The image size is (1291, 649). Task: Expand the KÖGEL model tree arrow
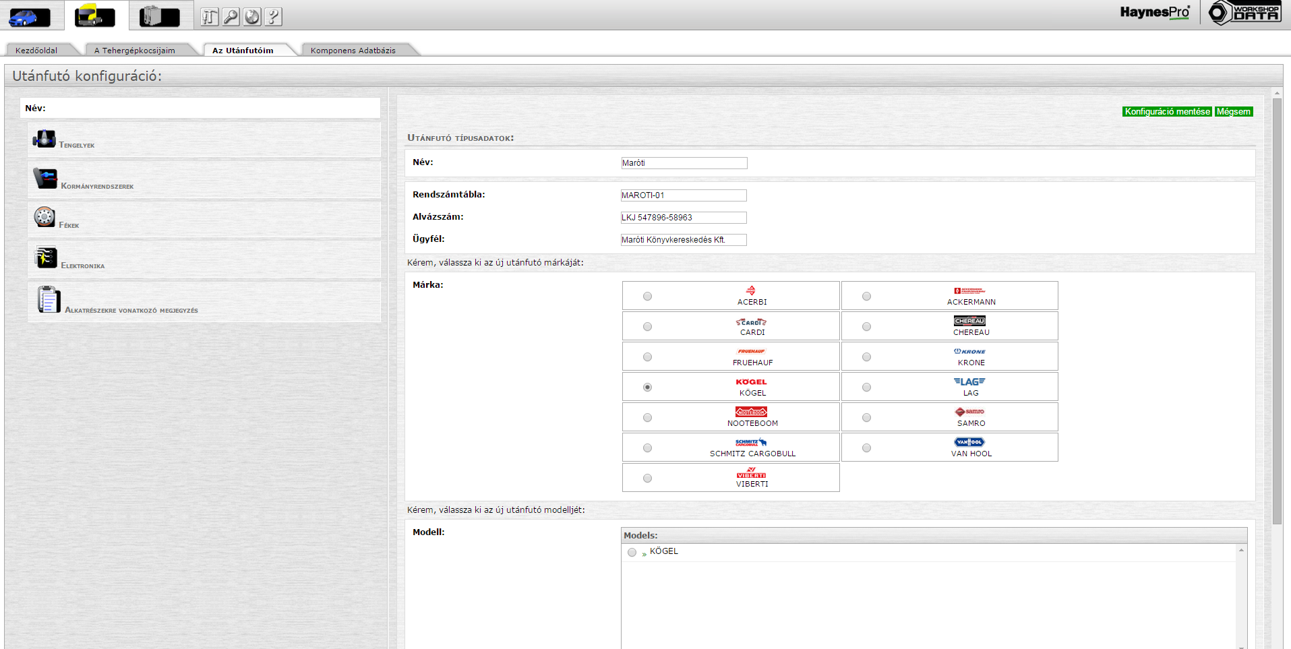click(x=644, y=553)
